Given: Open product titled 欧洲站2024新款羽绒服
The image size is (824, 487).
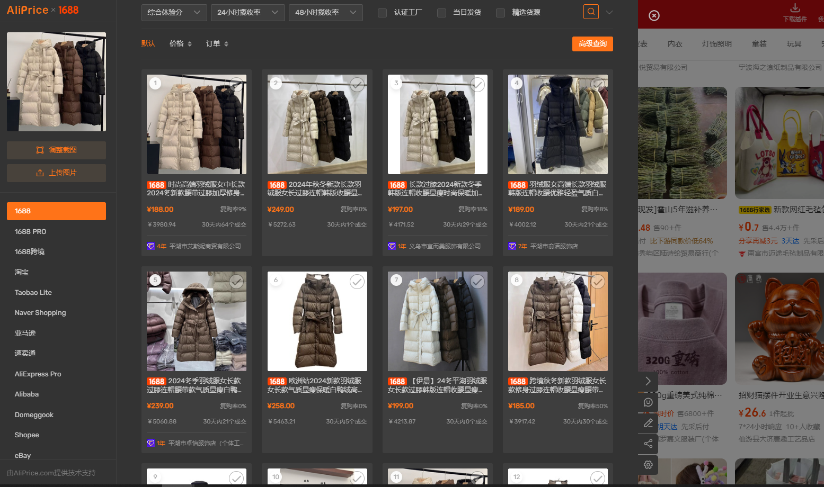Looking at the screenshot, I should [317, 385].
